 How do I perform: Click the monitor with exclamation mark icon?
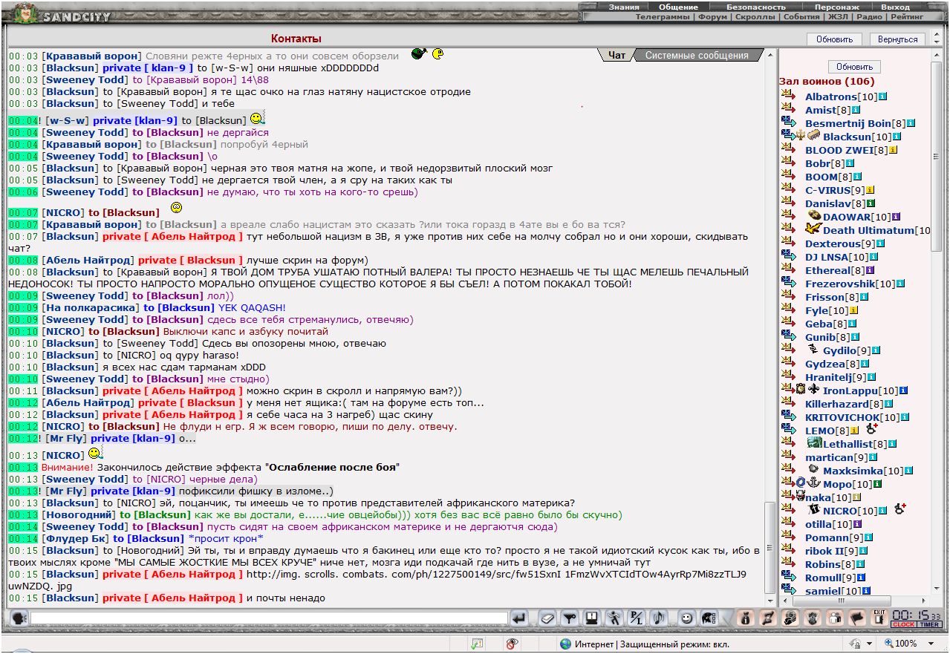tap(592, 618)
